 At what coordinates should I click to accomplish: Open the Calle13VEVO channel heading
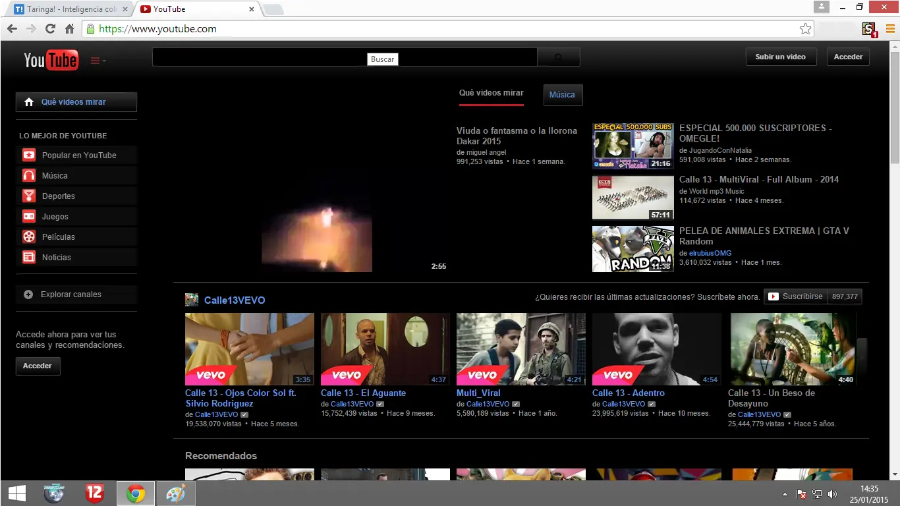pyautogui.click(x=235, y=300)
